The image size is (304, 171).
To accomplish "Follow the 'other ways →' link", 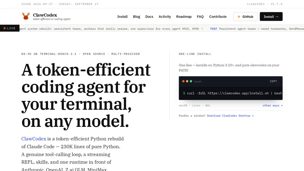I will 272,105.
